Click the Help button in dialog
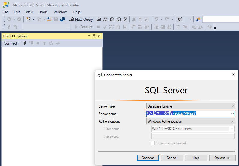239x166 pixels. (196, 158)
